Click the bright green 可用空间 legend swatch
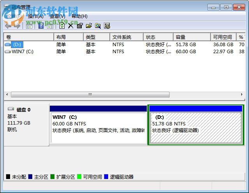 pyautogui.click(x=79, y=177)
